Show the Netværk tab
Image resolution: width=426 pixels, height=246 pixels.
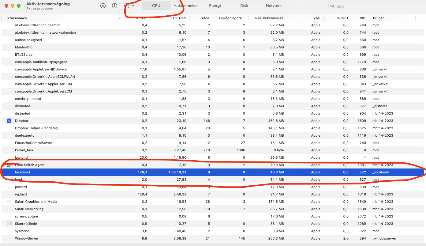click(274, 6)
